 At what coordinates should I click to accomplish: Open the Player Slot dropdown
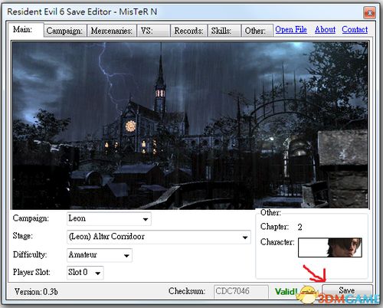tap(85, 273)
